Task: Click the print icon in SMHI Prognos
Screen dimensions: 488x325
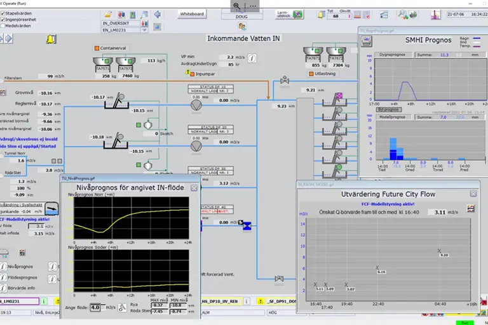Action: pyautogui.click(x=367, y=41)
